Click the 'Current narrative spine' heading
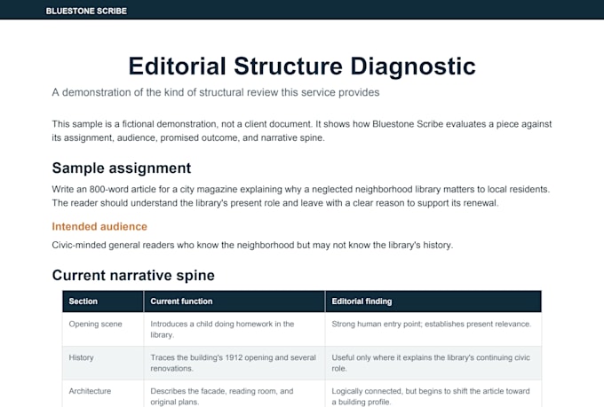604x407 pixels. [133, 276]
